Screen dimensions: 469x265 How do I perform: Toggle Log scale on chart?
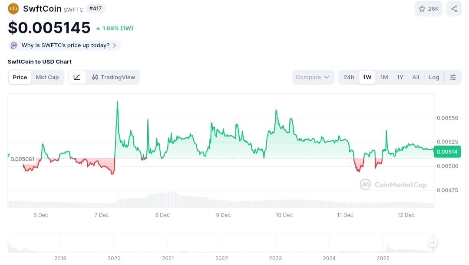(434, 77)
